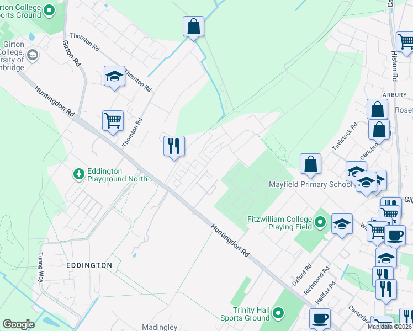Open the coffee cup marker below Halifax Rd
The image size is (413, 331).
click(x=320, y=318)
